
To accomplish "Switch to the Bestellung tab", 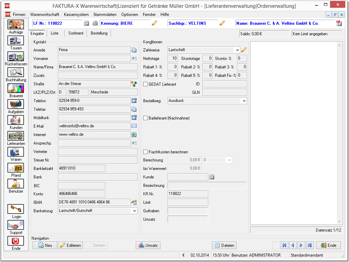I will [x=99, y=33].
